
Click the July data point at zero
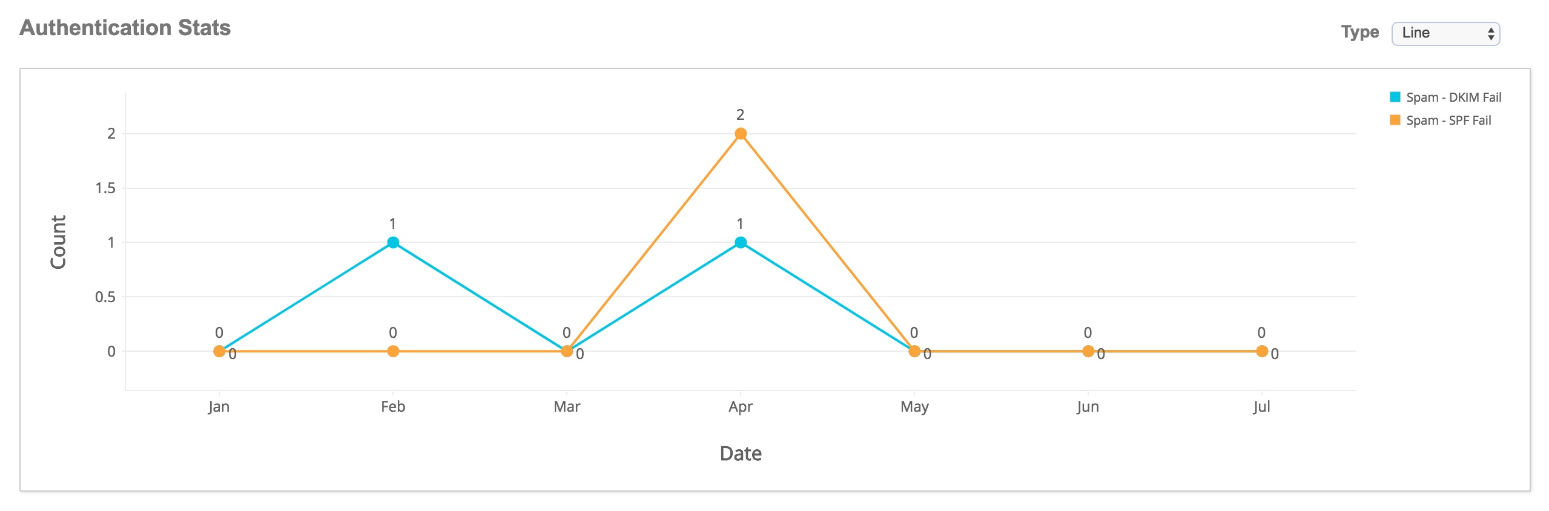tap(1261, 351)
